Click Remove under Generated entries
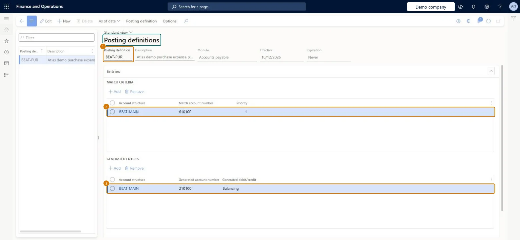This screenshot has width=520, height=240. coord(134,168)
